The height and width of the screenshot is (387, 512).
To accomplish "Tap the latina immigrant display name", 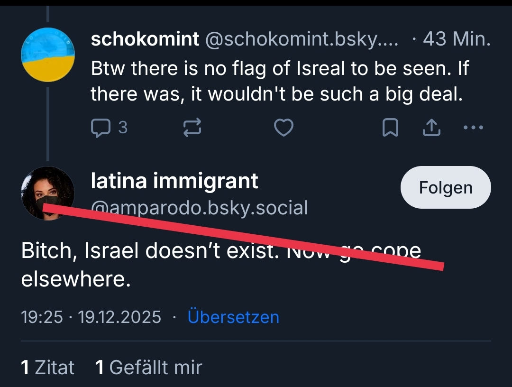I will coord(174,181).
